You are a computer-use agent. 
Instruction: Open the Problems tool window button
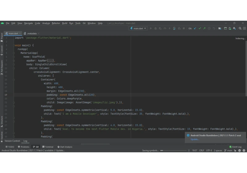24,147
